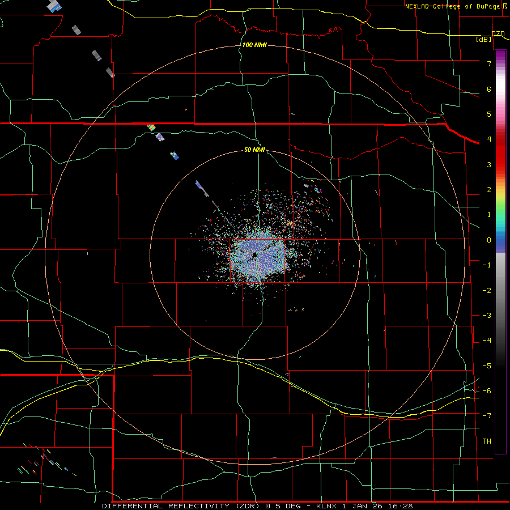Click DIFFERENTIAL REFLECTIVITY (ZDR) in the caption
The width and height of the screenshot is (510, 510).
180,506
